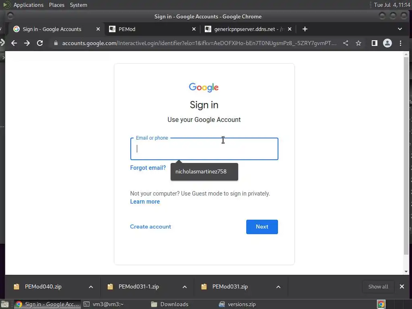
Task: Expand options for PEMod031.zip download
Action: [x=278, y=287]
